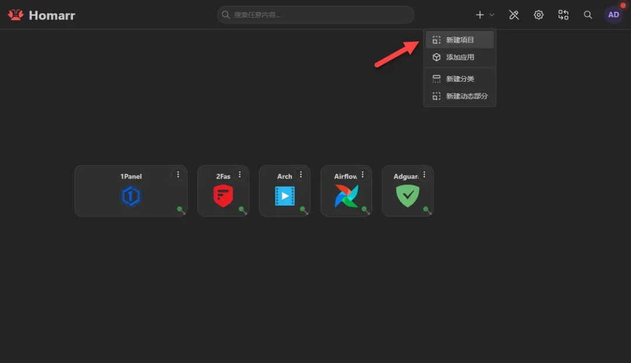Choose 添加应用 menu entry
The image size is (631, 363).
460,57
